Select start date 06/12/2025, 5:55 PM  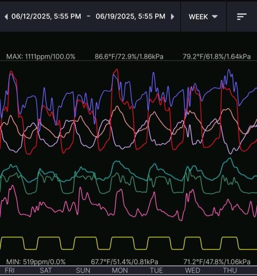point(46,16)
